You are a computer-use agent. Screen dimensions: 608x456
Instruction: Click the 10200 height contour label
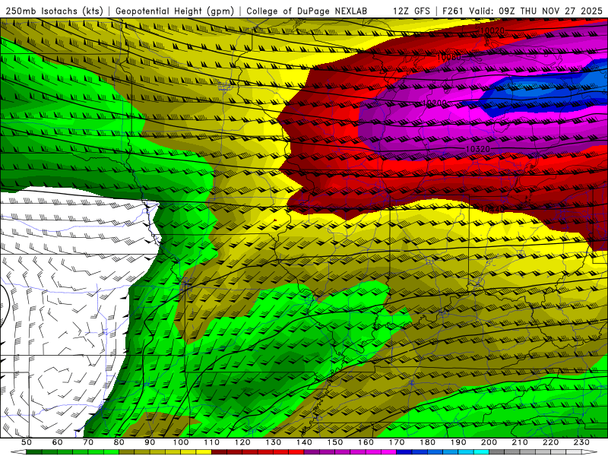434,103
